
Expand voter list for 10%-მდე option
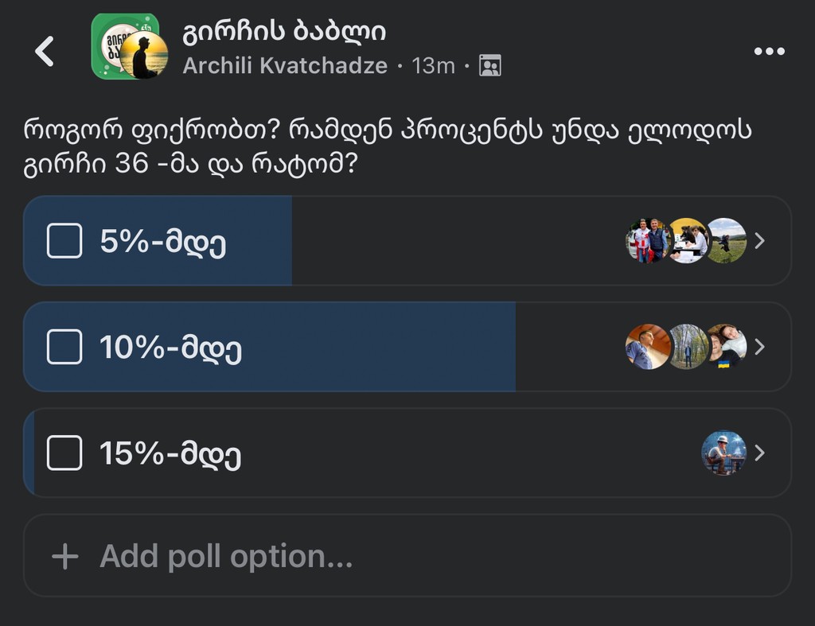pos(760,348)
